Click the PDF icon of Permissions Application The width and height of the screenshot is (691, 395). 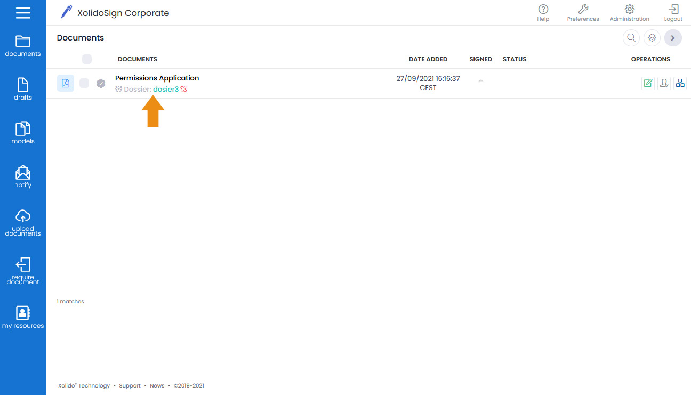[x=66, y=83]
